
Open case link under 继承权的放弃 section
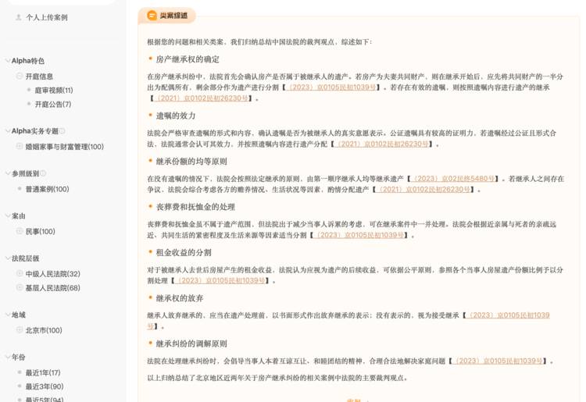point(508,315)
